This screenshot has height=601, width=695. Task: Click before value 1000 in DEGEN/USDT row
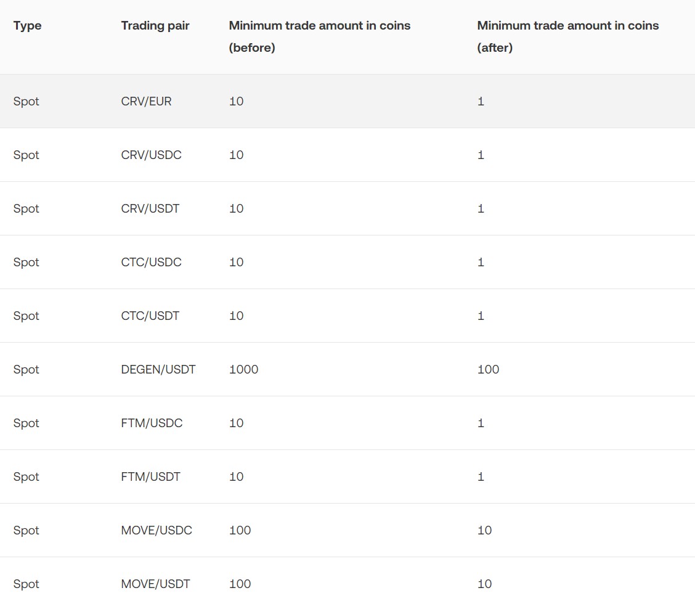tap(244, 369)
